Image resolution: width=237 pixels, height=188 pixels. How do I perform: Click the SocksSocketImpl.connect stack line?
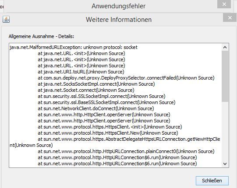click(x=96, y=84)
